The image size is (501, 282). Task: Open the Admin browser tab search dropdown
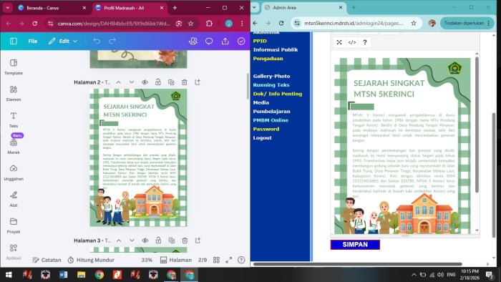click(x=255, y=7)
